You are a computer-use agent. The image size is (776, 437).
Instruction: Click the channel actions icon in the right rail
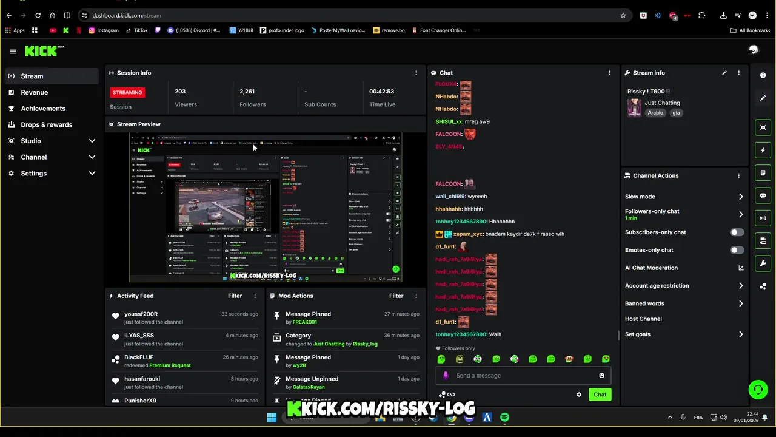coord(763,241)
